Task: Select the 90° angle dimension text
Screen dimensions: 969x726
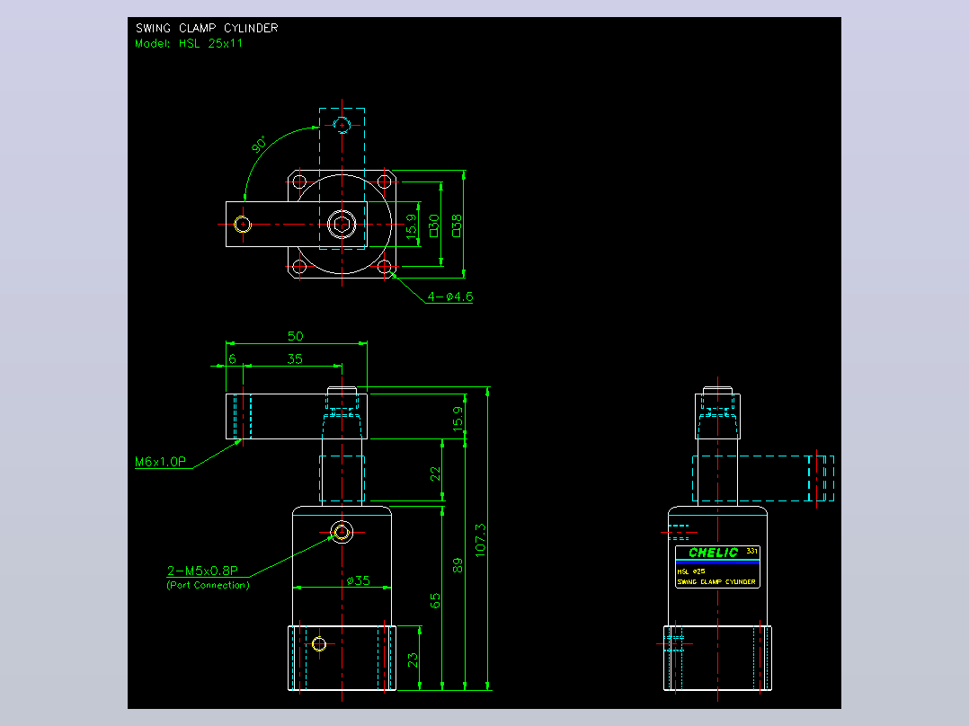Action: 260,144
